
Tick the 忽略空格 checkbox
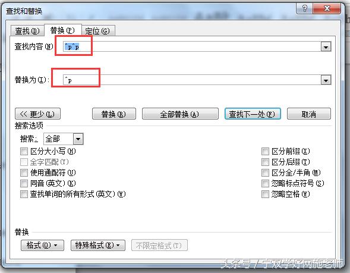(265, 194)
